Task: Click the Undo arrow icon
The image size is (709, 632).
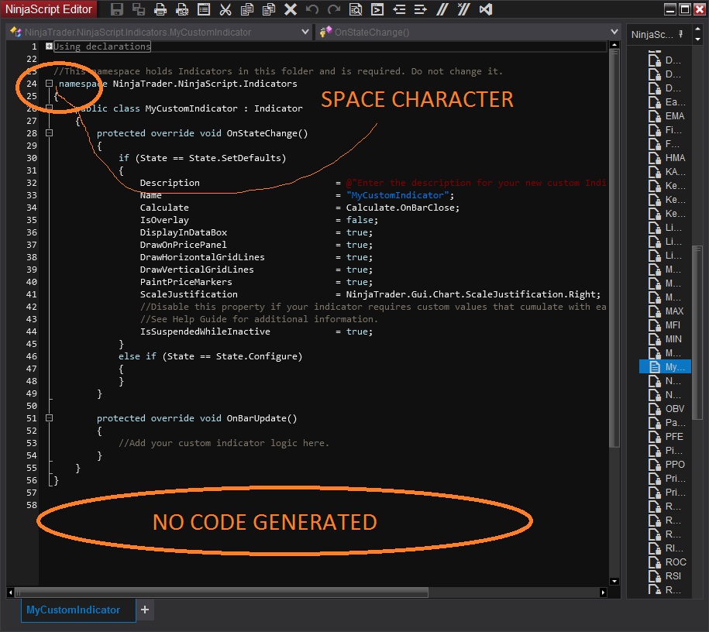Action: point(312,9)
